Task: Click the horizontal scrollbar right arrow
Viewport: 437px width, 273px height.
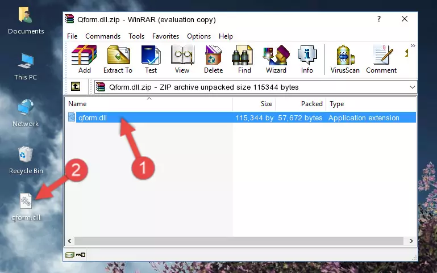Action: [x=411, y=241]
